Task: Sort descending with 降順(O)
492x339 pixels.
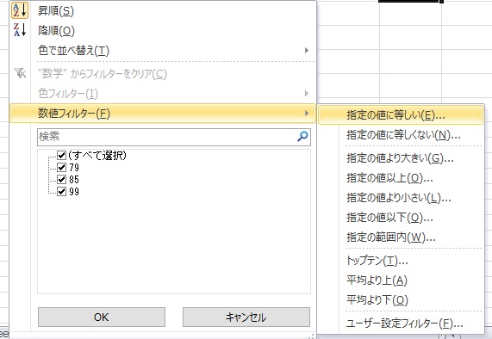Action: click(163, 30)
